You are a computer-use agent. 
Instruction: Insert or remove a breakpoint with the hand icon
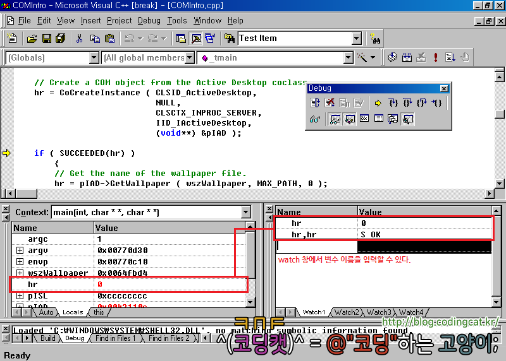click(465, 57)
